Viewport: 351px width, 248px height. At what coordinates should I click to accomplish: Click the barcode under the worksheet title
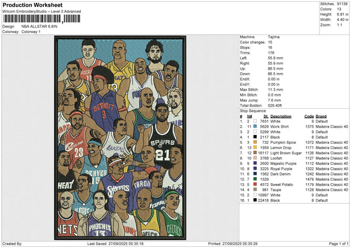[x=42, y=19]
